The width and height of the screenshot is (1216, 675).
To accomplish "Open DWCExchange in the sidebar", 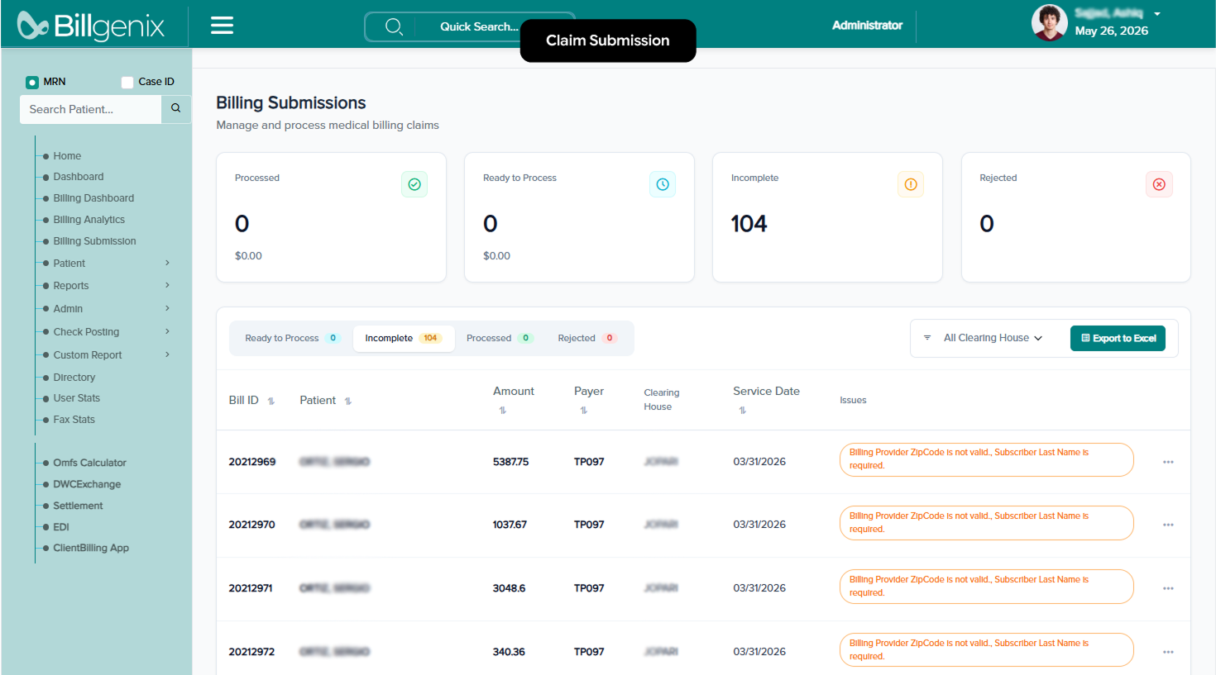I will pos(87,484).
